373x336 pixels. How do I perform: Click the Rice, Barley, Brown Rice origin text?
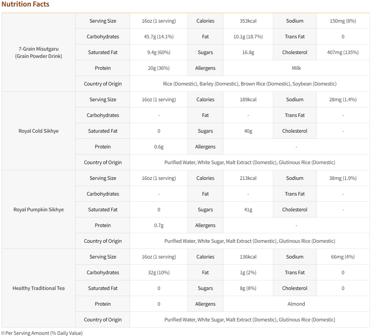tap(250, 84)
